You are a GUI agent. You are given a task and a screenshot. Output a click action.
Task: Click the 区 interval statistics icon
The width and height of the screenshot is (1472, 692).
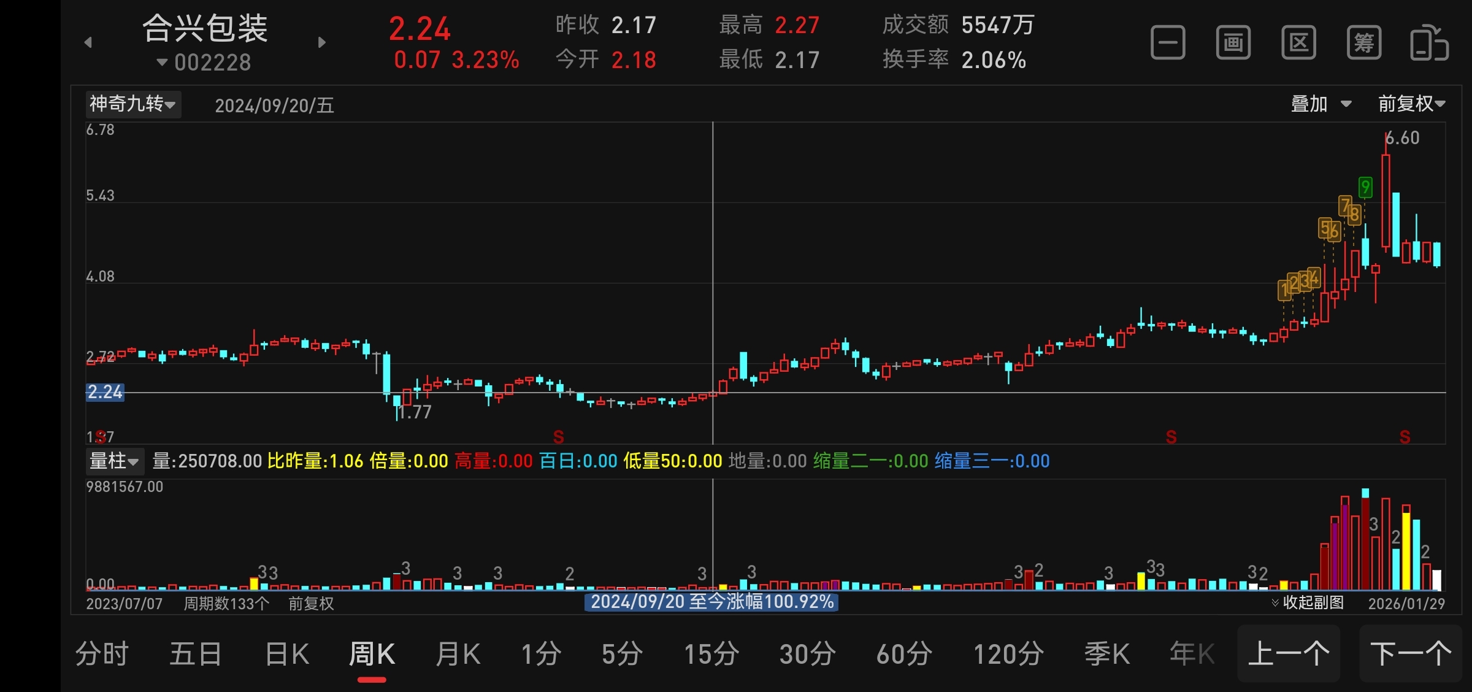click(1298, 43)
